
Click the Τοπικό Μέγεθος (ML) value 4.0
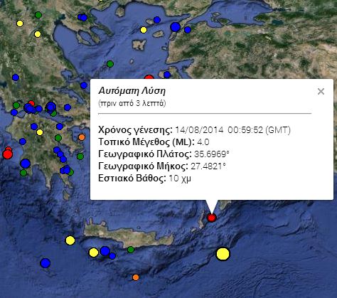203,142
